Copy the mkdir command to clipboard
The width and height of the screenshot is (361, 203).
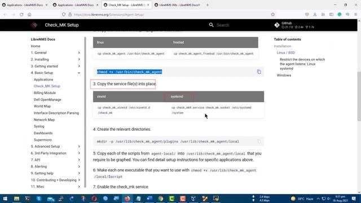click(259, 142)
